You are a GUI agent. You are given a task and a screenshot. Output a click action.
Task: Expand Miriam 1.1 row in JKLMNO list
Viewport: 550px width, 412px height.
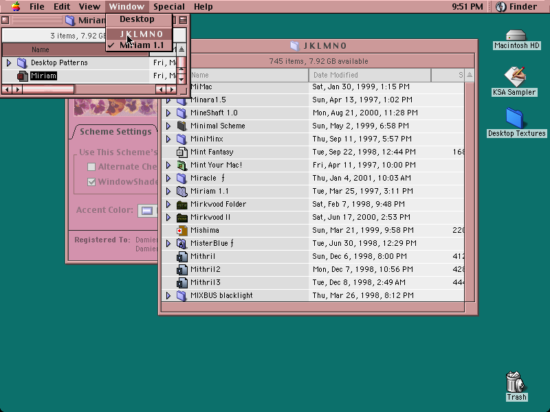pos(168,192)
